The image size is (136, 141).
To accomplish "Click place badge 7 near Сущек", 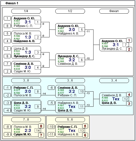I will (x=41, y=135).
